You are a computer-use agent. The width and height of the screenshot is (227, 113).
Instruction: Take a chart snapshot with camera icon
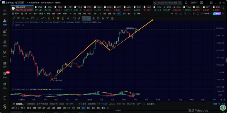pos(176,14)
